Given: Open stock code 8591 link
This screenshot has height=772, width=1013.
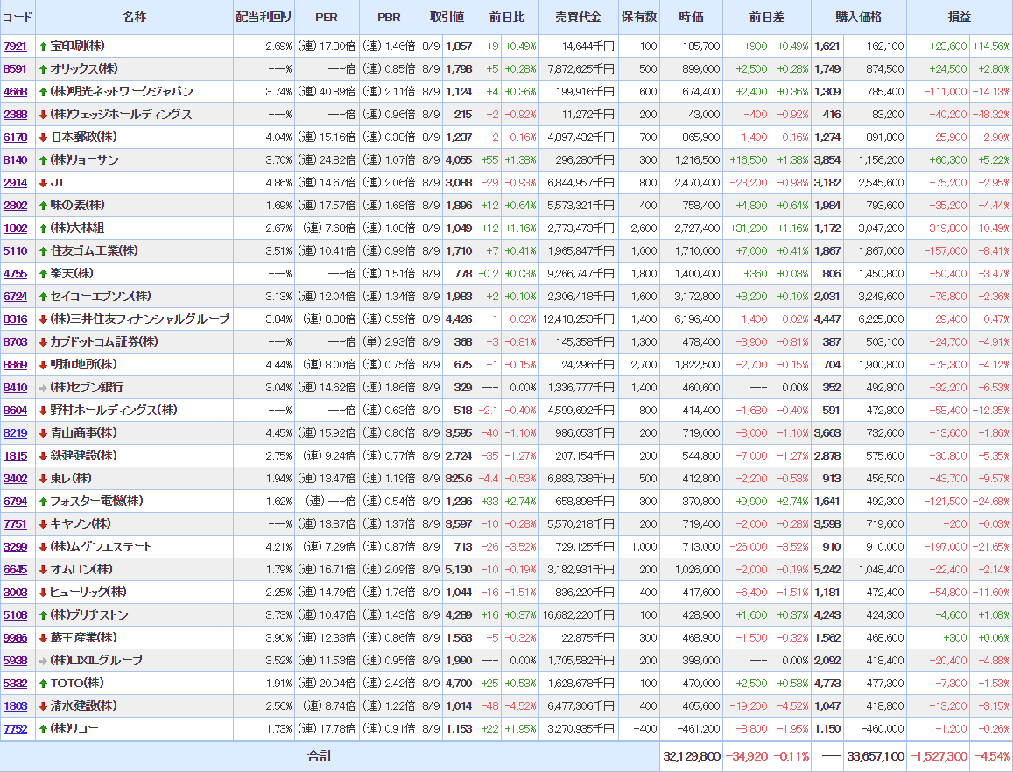Looking at the screenshot, I should (15, 68).
